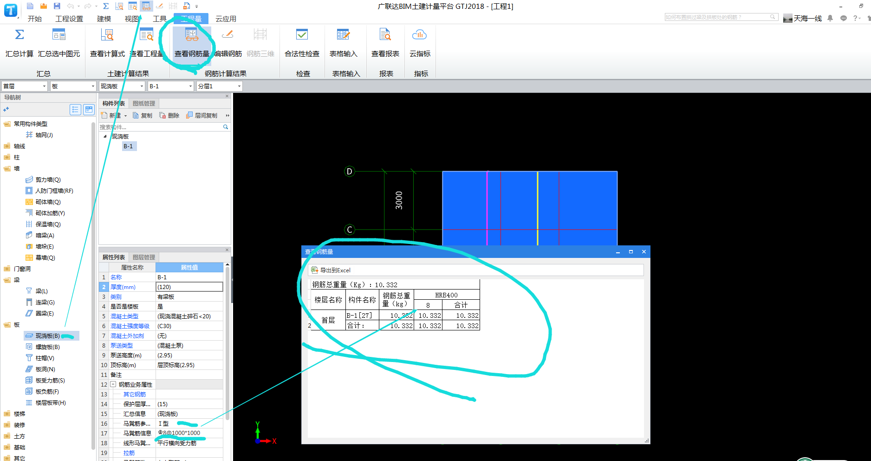Image resolution: width=871 pixels, height=461 pixels.
Task: Click 马凳筋信息 value cell 8@1000*1000
Action: (189, 433)
